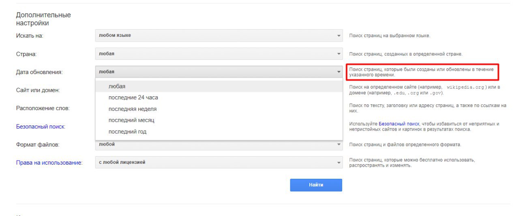Click description about created or updated pages
The width and height of the screenshot is (519, 216).
point(421,72)
